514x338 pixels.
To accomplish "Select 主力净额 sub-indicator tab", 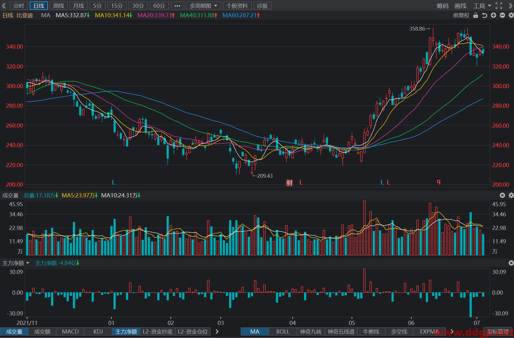I will [x=126, y=331].
